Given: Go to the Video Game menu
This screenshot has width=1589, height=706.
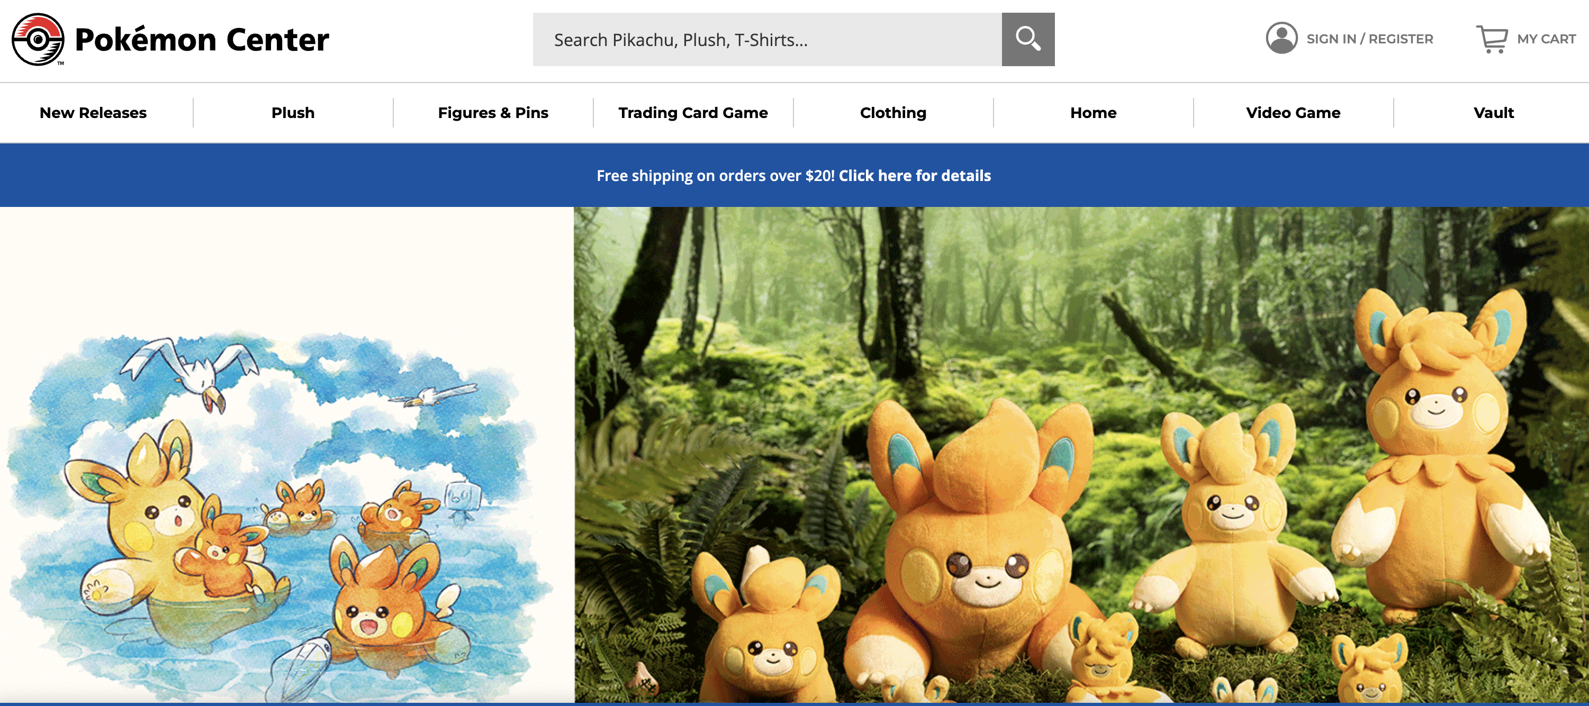Looking at the screenshot, I should [1293, 113].
